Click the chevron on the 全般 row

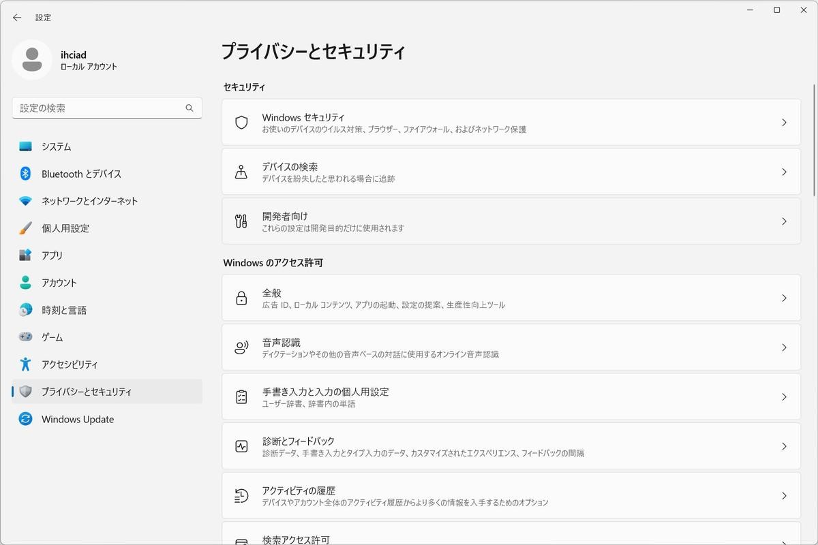coord(784,298)
